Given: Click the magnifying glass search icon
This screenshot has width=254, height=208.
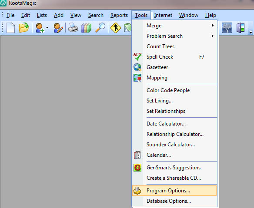Looking at the screenshot, I should pyautogui.click(x=100, y=28).
